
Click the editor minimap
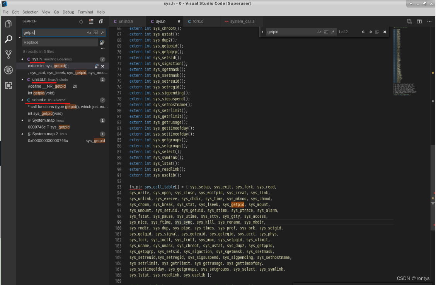pyautogui.click(x=405, y=61)
